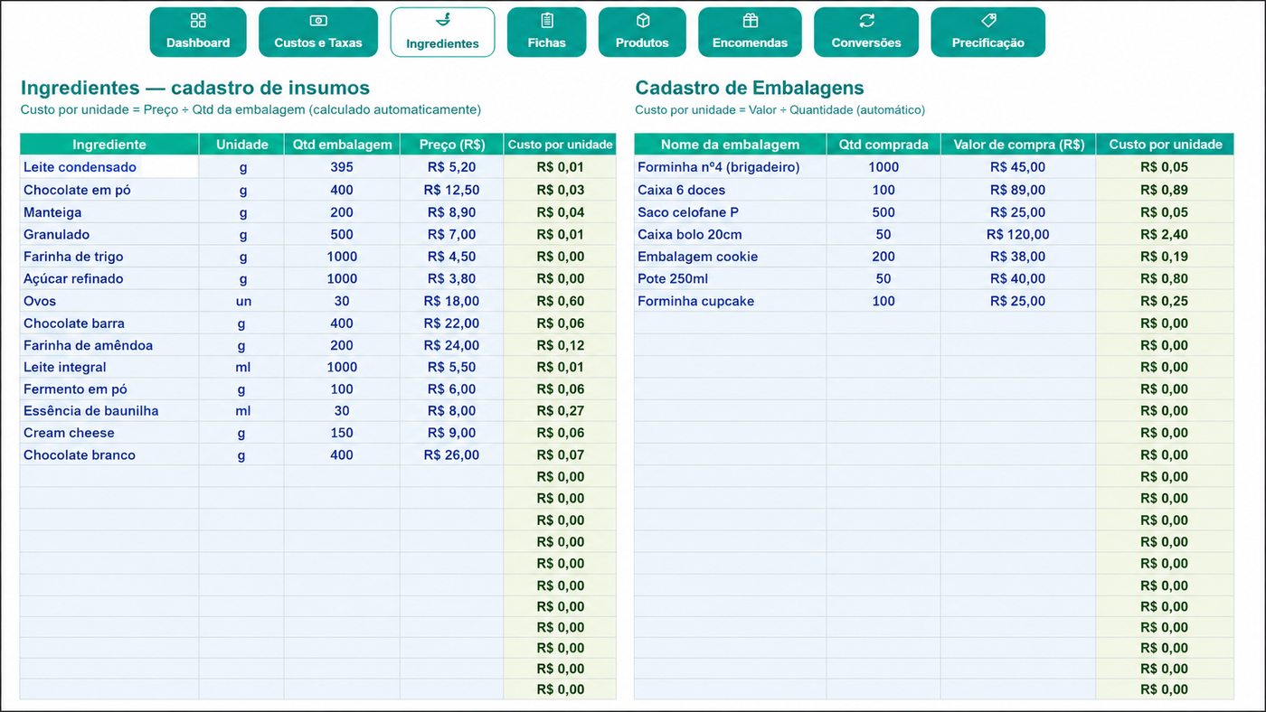1266x712 pixels.
Task: Click the gift icon above Encomendas
Action: [750, 21]
